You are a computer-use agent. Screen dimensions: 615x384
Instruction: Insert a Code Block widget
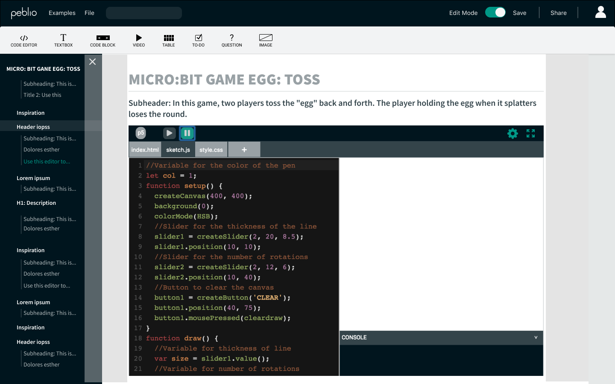coord(103,41)
